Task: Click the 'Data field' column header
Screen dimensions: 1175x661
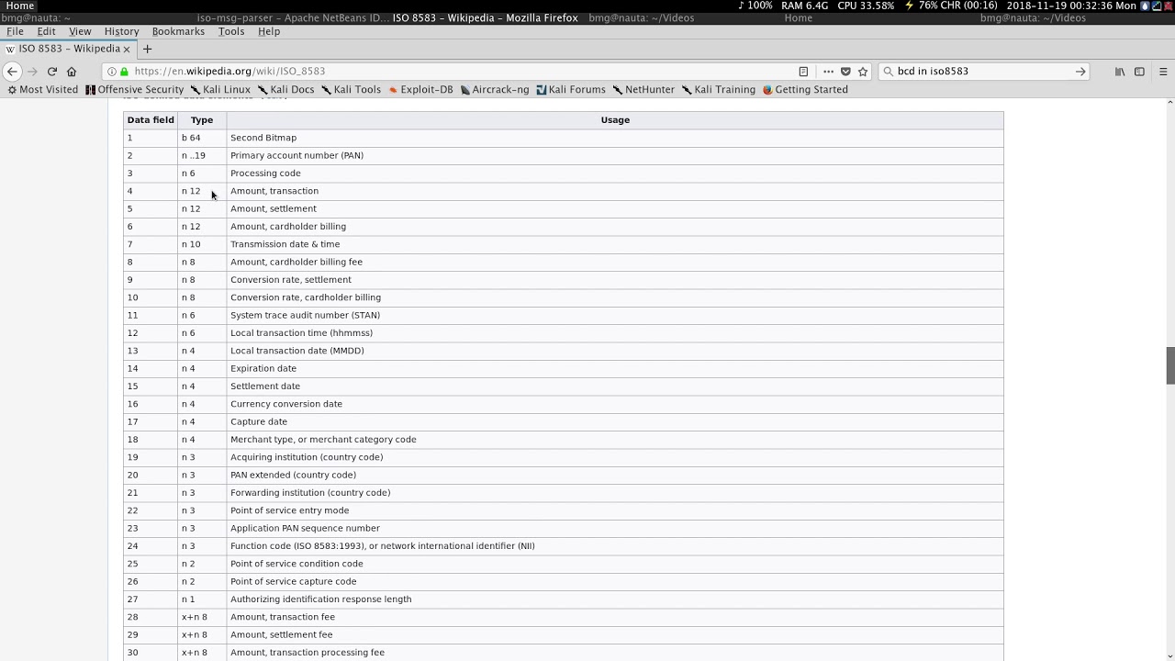Action: (x=151, y=120)
